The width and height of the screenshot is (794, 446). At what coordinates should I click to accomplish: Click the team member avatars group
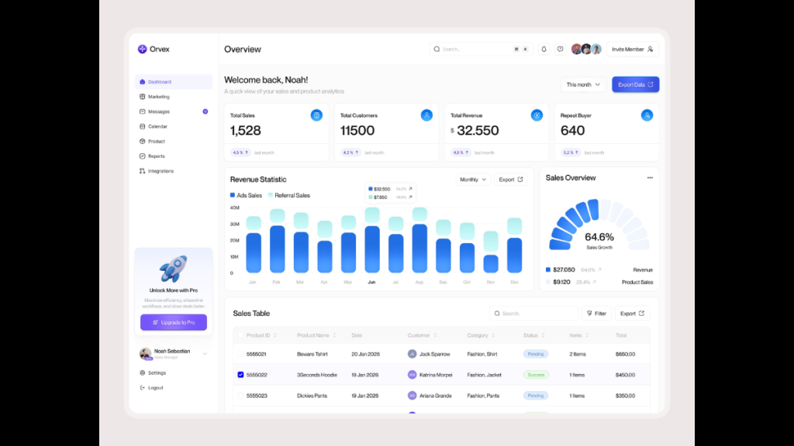586,49
